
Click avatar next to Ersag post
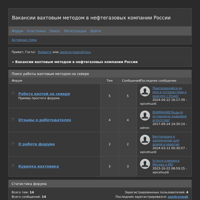(x=145, y=91)
